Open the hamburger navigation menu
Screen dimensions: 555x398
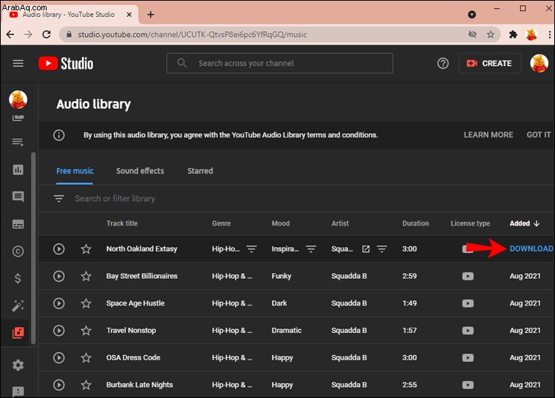tap(18, 64)
